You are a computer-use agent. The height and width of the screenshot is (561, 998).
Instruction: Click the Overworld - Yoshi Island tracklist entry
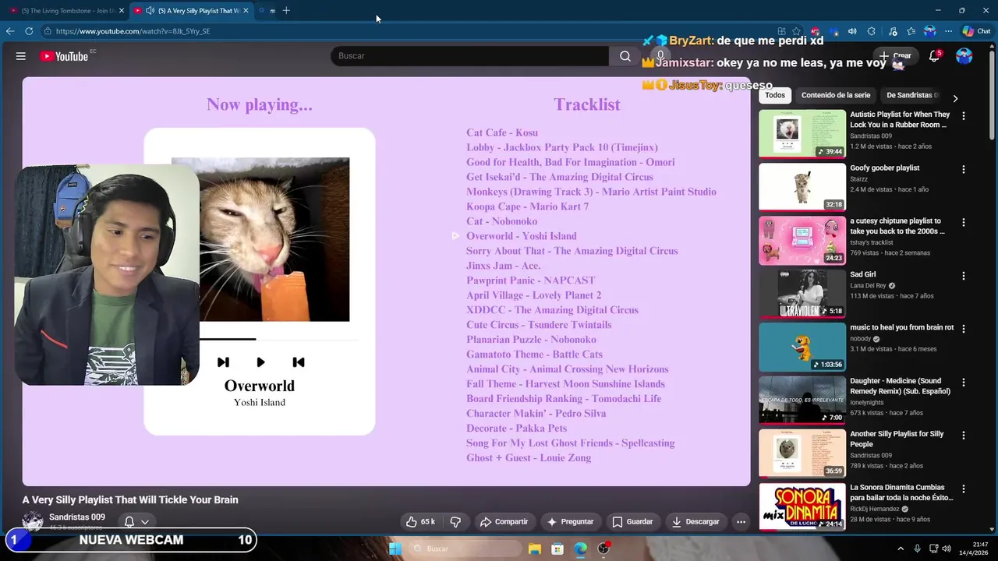(521, 236)
